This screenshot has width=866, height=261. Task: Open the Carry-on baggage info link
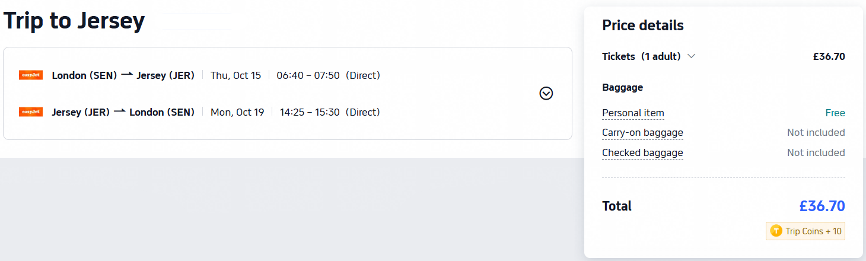tap(642, 133)
